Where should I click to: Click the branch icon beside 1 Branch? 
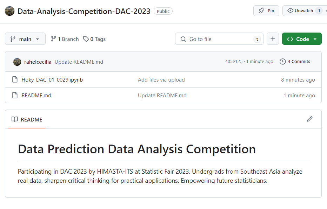tap(53, 39)
